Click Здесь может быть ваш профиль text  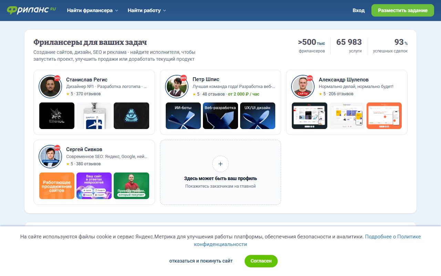220,178
